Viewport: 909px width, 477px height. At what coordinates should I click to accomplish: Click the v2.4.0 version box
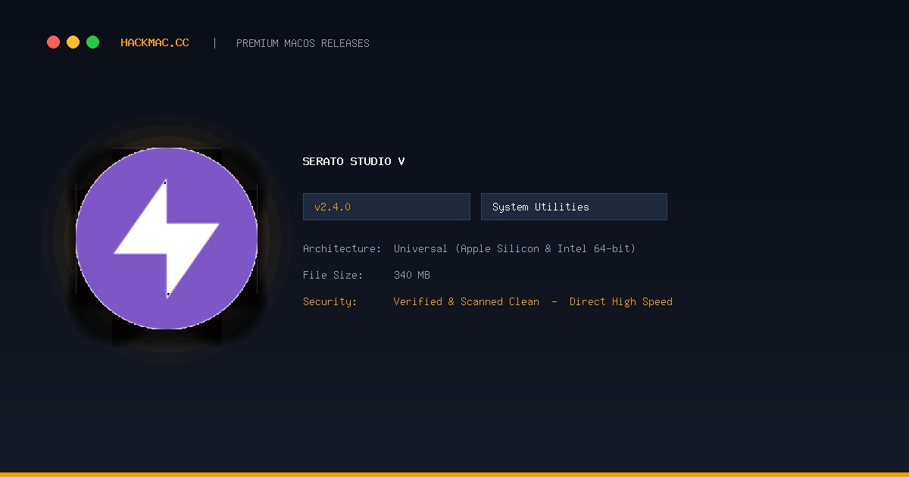coord(386,207)
